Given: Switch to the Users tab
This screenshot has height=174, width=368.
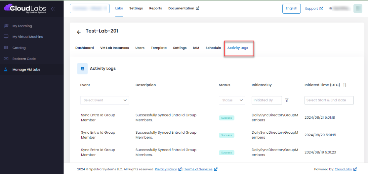Looking at the screenshot, I should pos(140,48).
